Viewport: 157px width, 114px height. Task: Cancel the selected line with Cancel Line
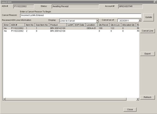click(147, 31)
